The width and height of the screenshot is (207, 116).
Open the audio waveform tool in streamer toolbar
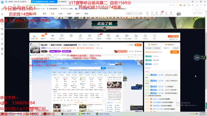[53, 36]
